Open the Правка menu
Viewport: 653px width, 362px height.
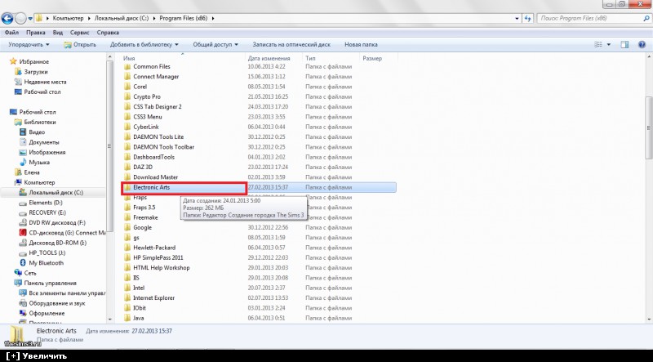(35, 33)
